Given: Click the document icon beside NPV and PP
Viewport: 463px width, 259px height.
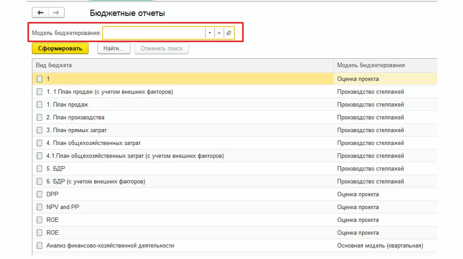Looking at the screenshot, I should pos(39,207).
